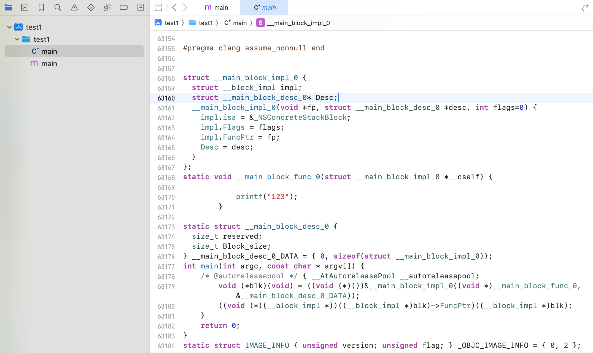Collapse the test1 folder group
Viewport: 593px width, 353px height.
17,39
